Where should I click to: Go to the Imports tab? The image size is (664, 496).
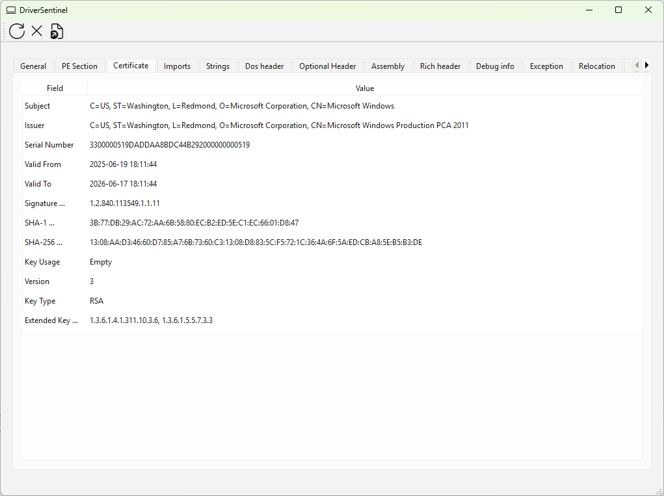(177, 66)
